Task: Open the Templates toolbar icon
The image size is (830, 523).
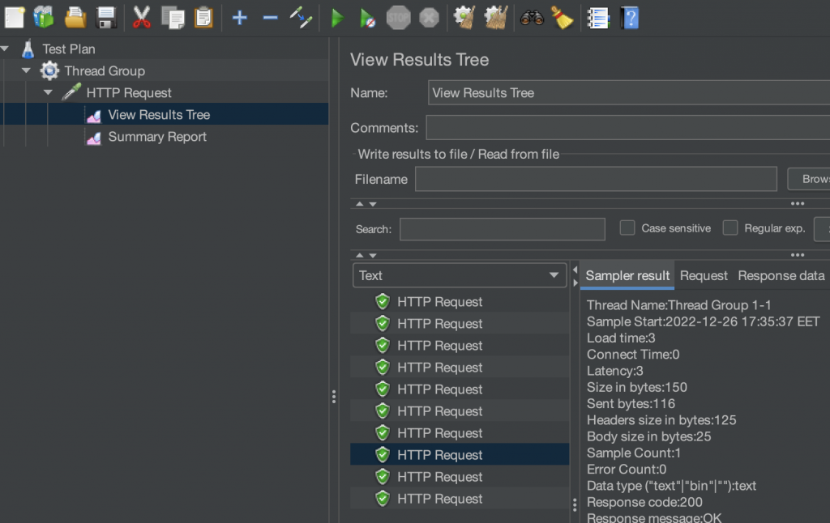Action: [44, 16]
